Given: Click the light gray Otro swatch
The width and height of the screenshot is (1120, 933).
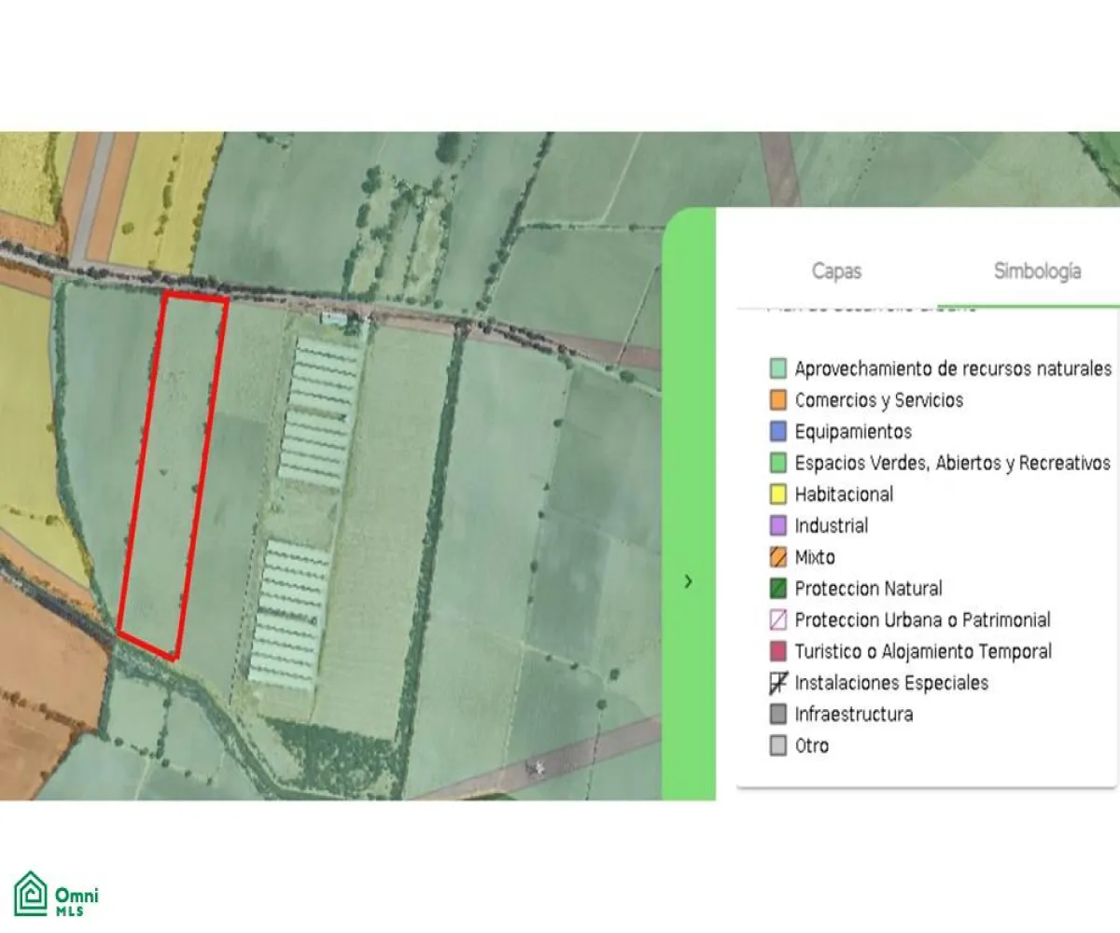Looking at the screenshot, I should tap(778, 746).
